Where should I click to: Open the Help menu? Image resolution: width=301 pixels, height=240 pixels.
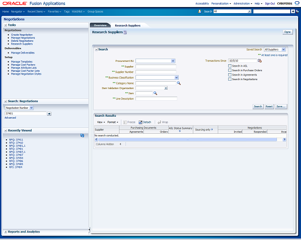[x=258, y=3]
